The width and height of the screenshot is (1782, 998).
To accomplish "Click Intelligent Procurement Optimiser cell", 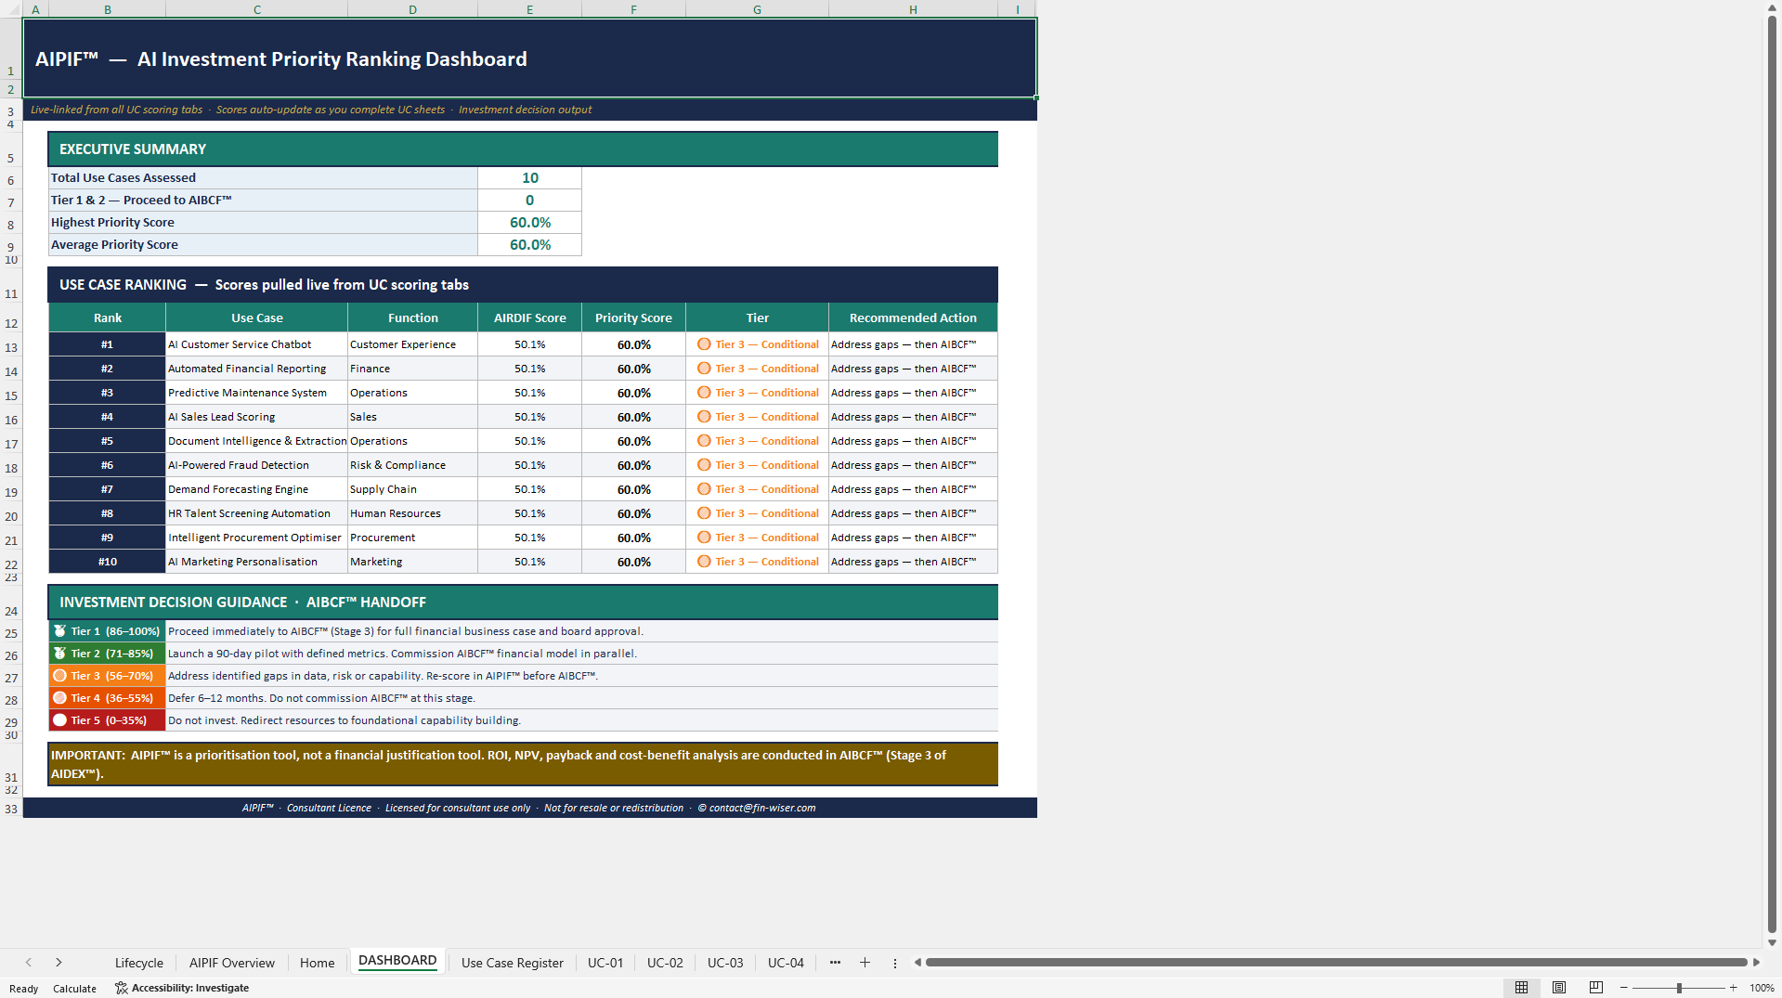I will pyautogui.click(x=257, y=538).
